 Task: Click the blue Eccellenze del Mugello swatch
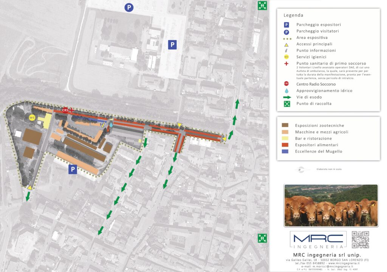tap(285, 151)
